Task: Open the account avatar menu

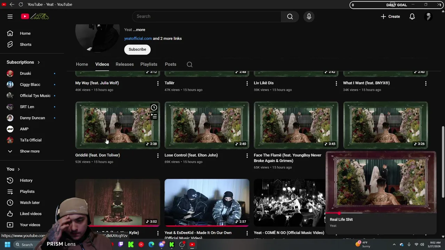Action: coord(428,16)
